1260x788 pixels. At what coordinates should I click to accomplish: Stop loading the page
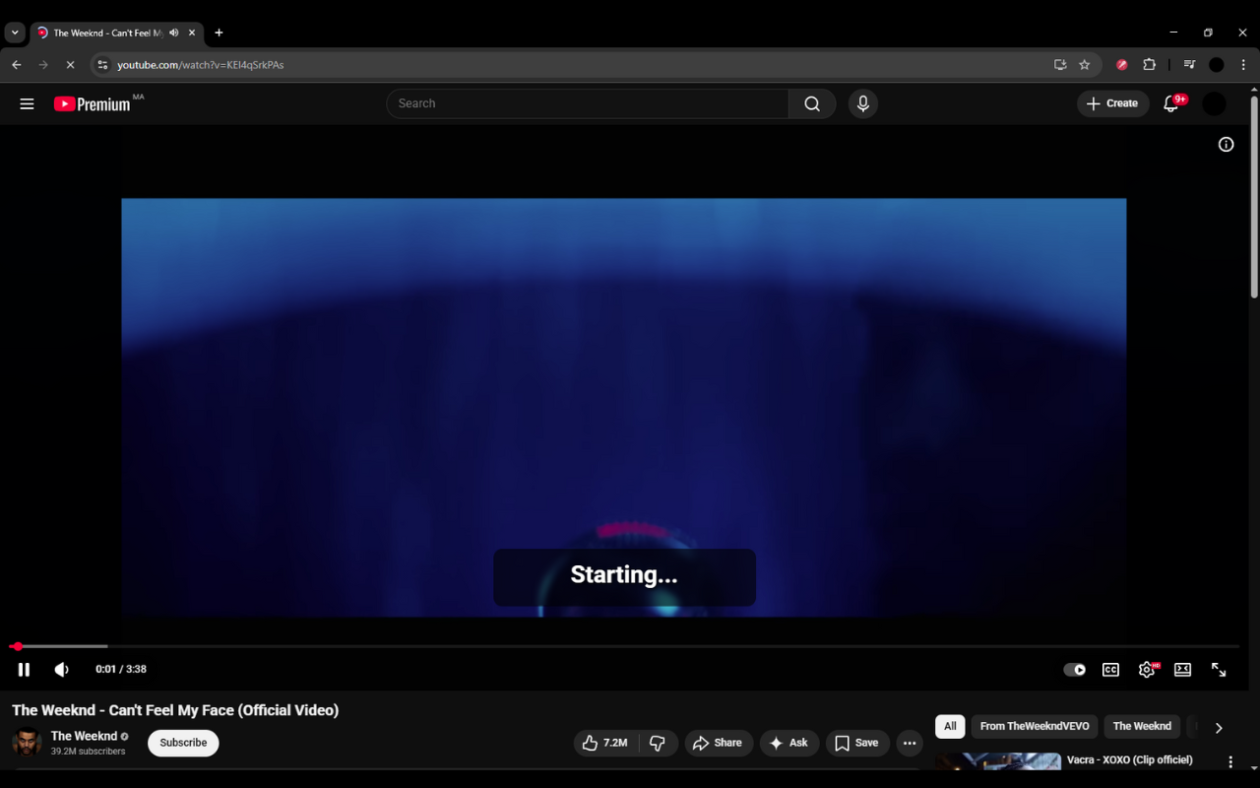70,65
